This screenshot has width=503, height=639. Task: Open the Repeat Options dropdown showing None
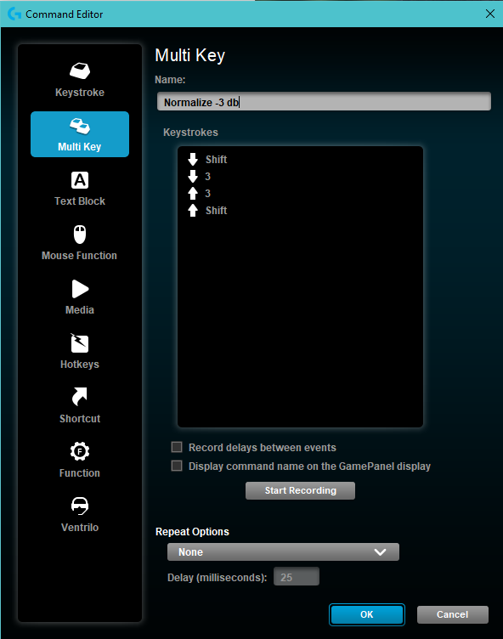pos(283,551)
